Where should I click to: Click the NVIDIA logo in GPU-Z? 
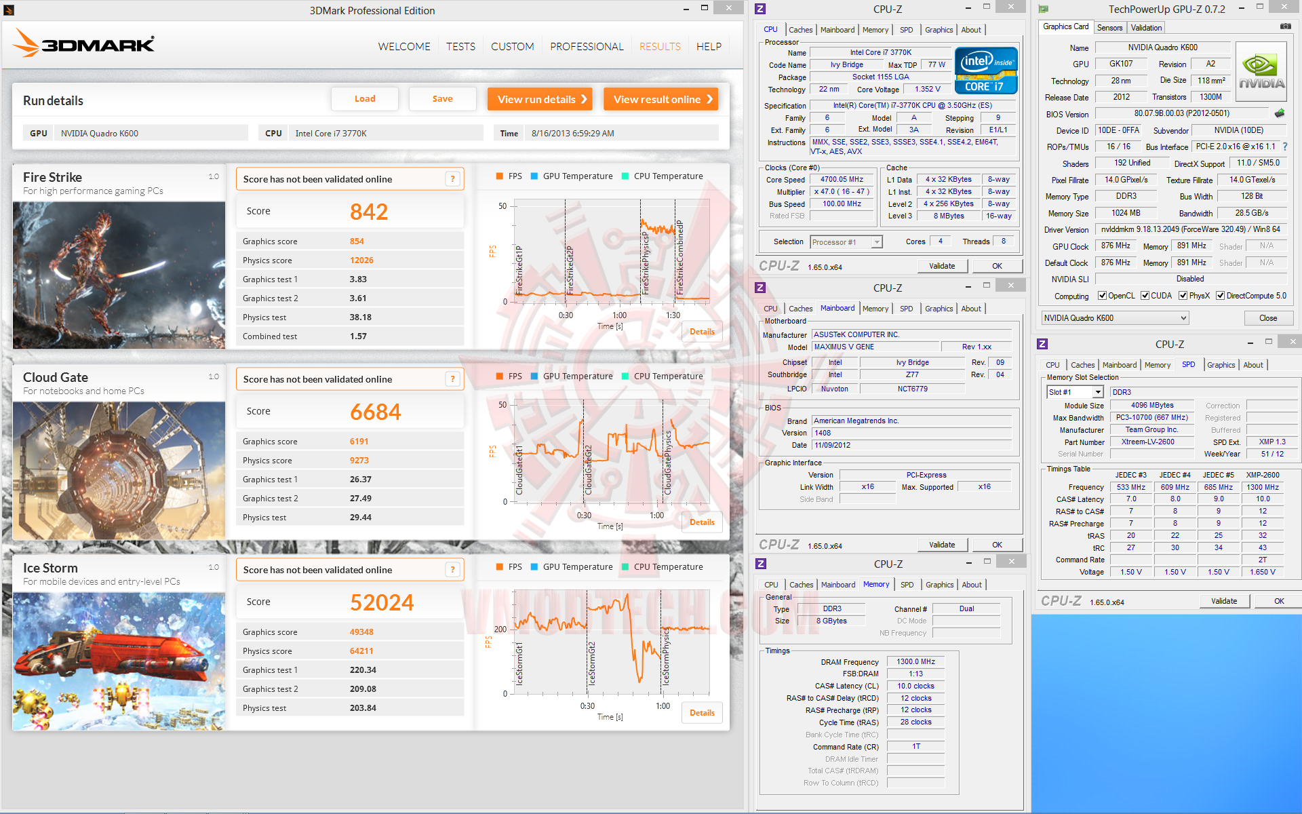pyautogui.click(x=1261, y=72)
